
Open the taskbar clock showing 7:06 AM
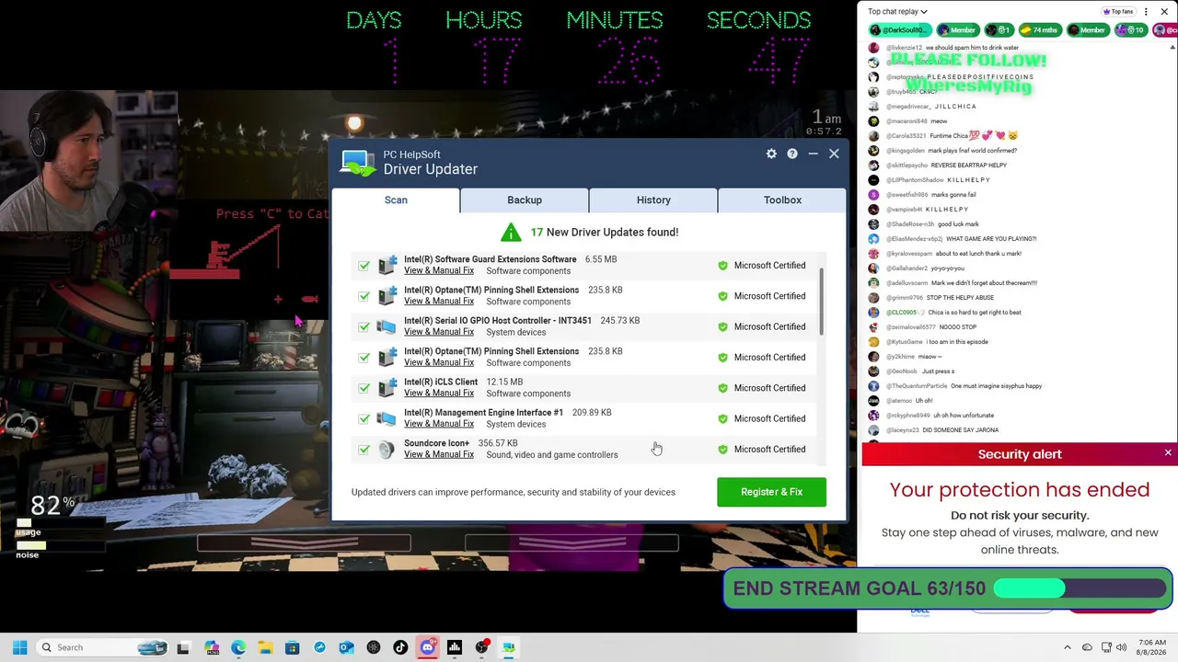[1151, 647]
